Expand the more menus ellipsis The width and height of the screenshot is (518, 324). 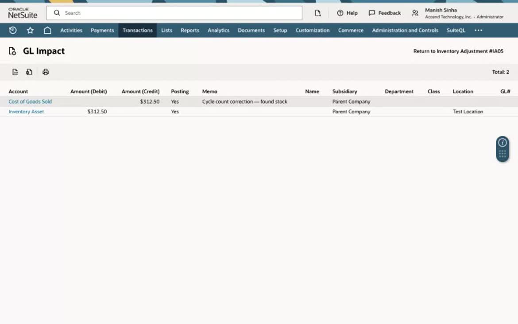(478, 31)
